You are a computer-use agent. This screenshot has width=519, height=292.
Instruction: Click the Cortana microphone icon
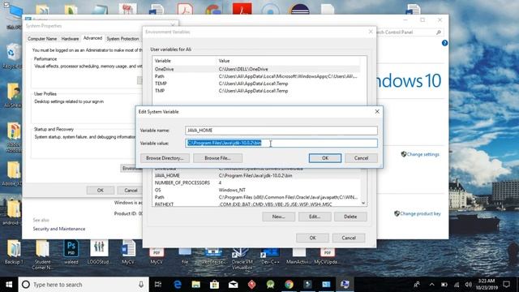coord(141,285)
